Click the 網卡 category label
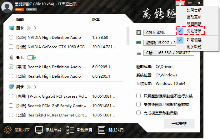The image size is (220, 139). click(x=20, y=87)
